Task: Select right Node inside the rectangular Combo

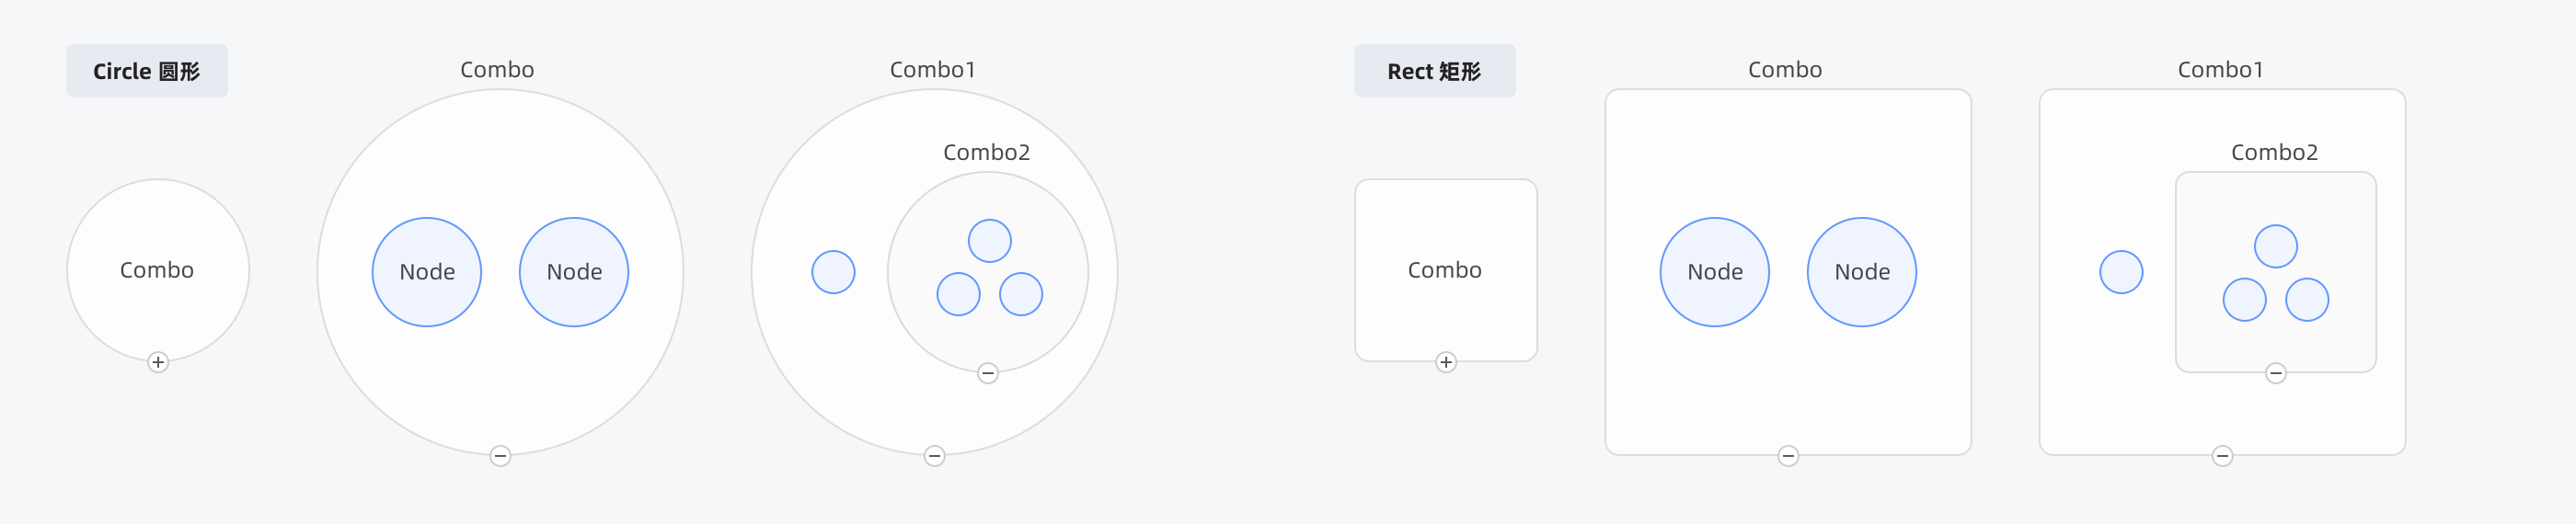Action: click(x=1862, y=272)
